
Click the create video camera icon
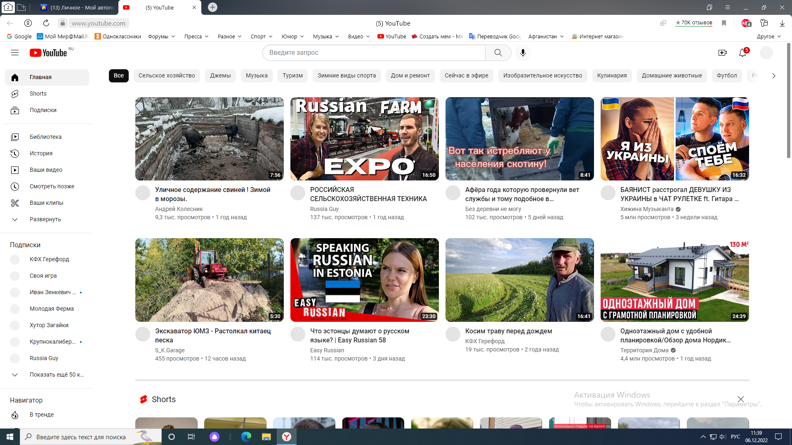[x=722, y=53]
